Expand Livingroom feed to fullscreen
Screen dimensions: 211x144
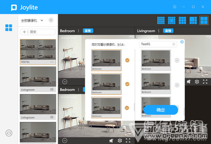pyautogui.click(x=205, y=82)
